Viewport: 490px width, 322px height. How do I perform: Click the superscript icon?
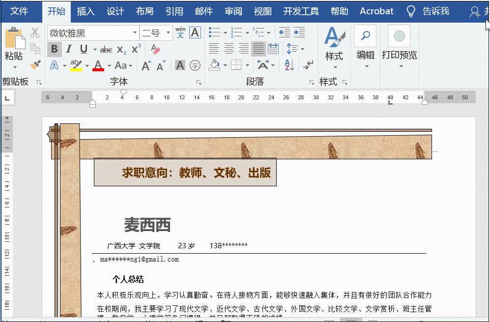[136, 48]
